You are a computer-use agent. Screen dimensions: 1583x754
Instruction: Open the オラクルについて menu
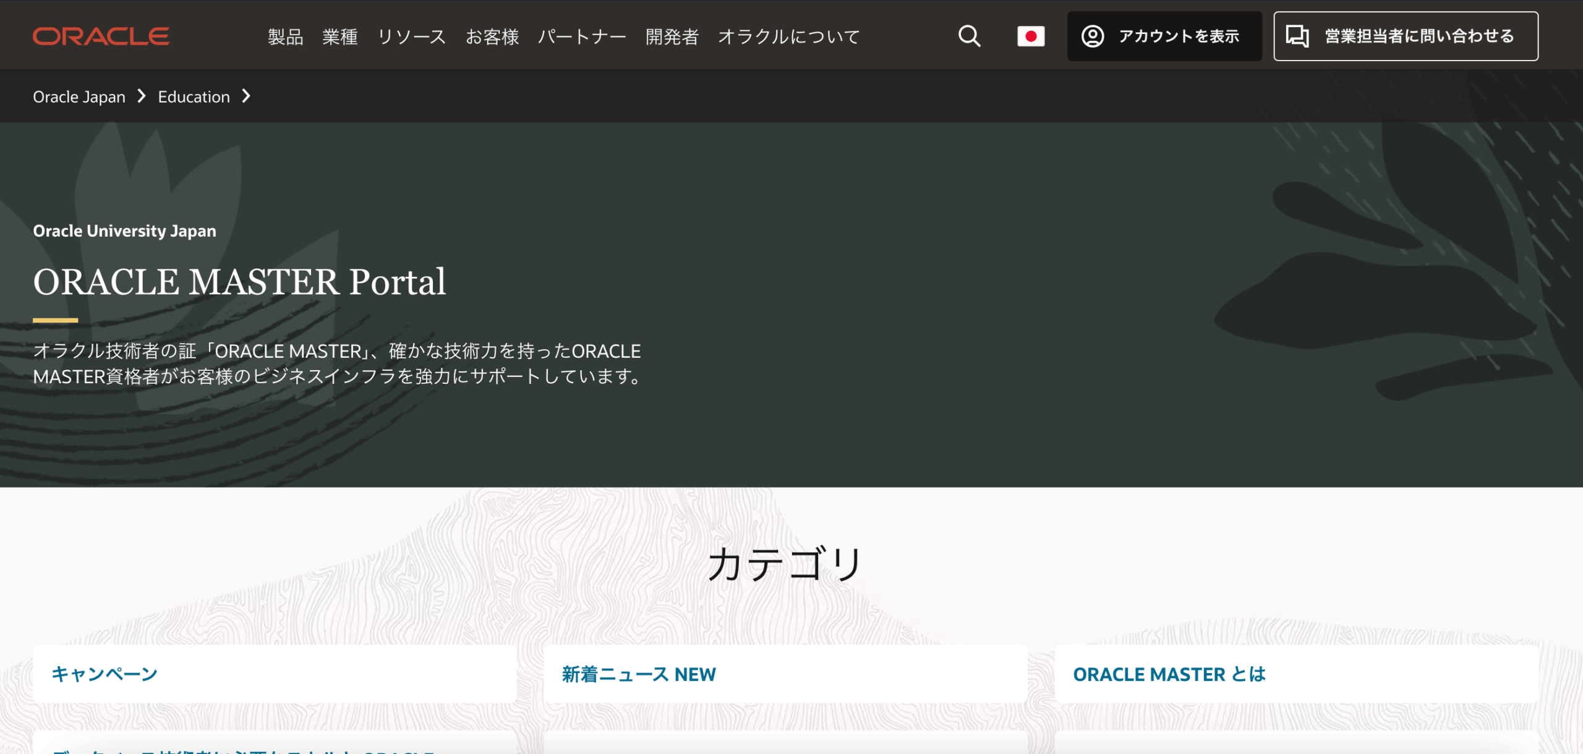(789, 37)
